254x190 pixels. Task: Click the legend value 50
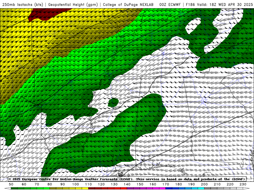click(x=11, y=184)
